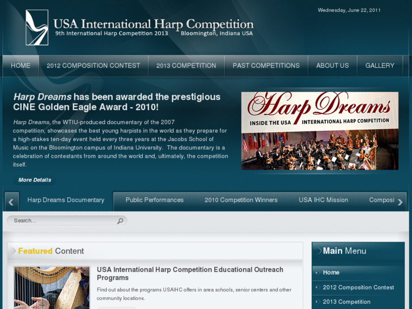Open HOME in the top navigation bar

point(21,66)
